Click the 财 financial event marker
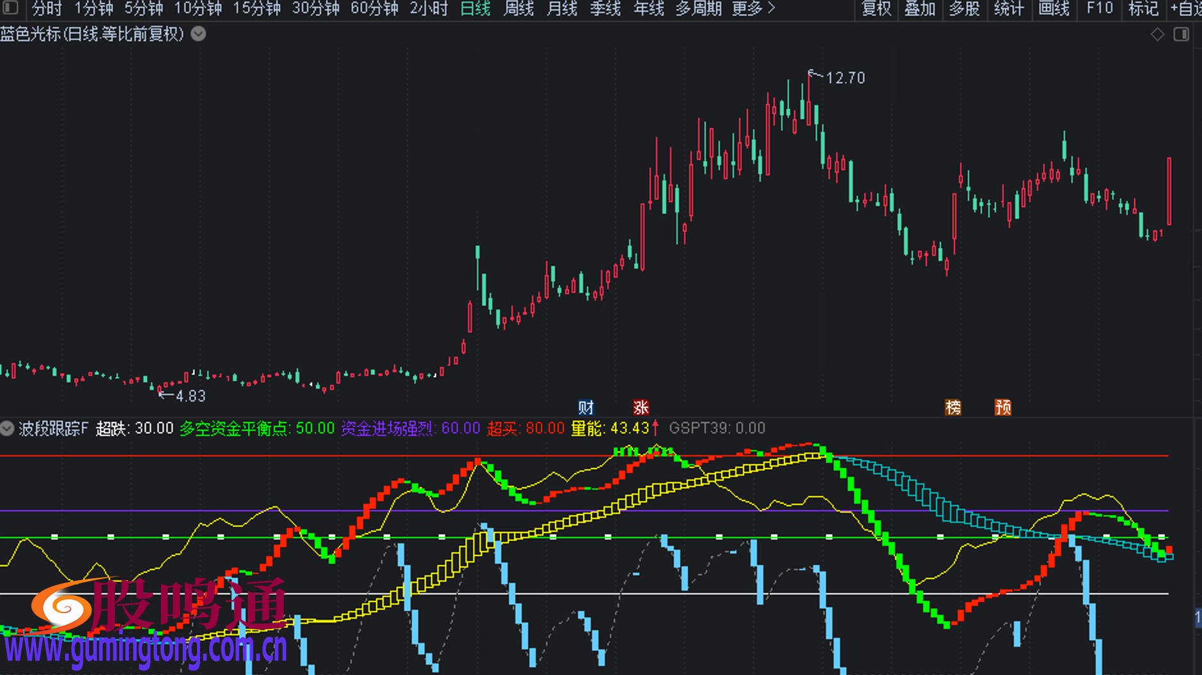 click(x=586, y=407)
